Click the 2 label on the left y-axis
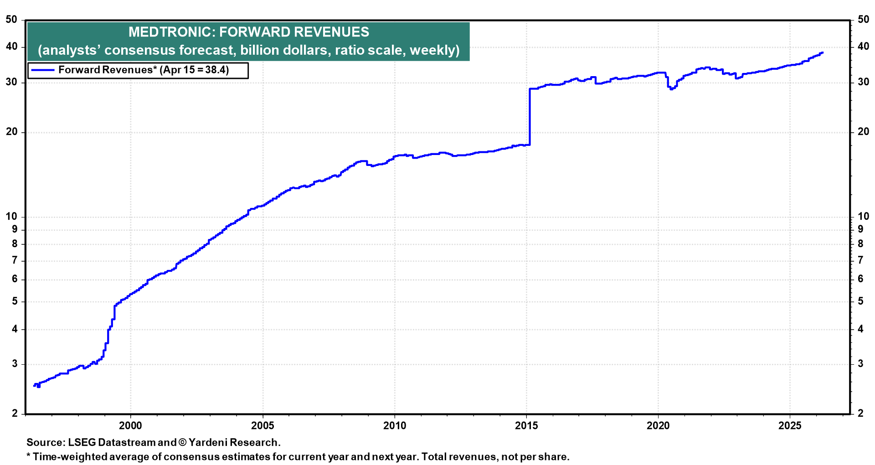 click(x=15, y=413)
